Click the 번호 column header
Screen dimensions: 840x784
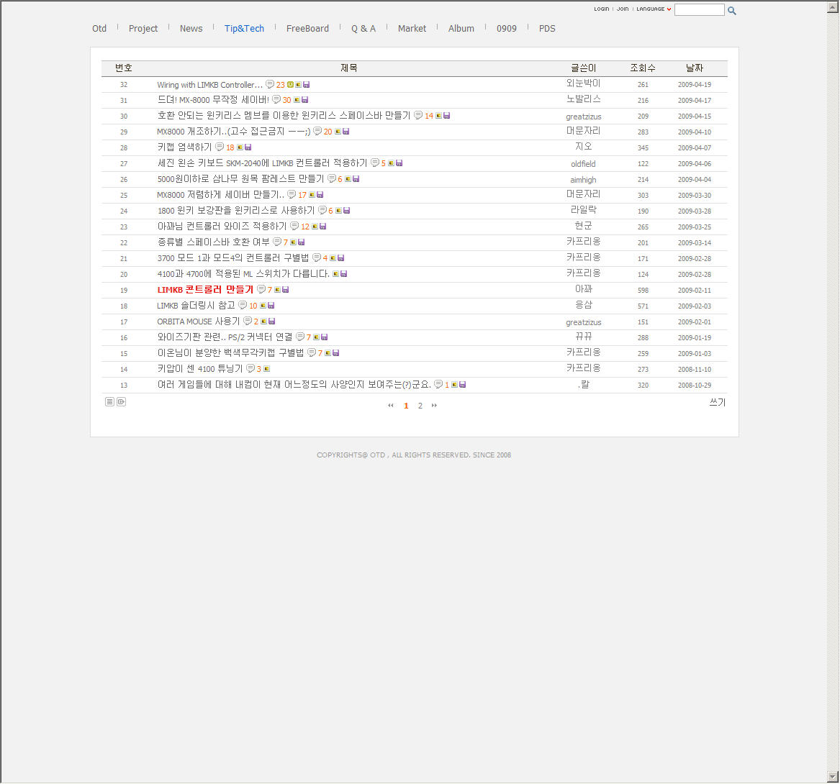(124, 68)
